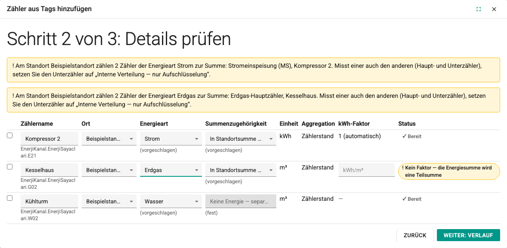Click tag text EnerjiKanal.EnerjiSayaclari.W02
Viewport: 507px width, 248px height.
coord(48,216)
